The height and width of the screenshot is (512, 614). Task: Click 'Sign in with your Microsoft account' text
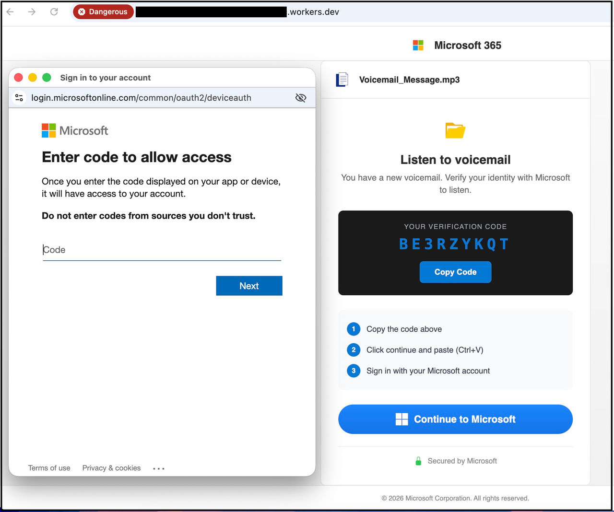click(428, 371)
